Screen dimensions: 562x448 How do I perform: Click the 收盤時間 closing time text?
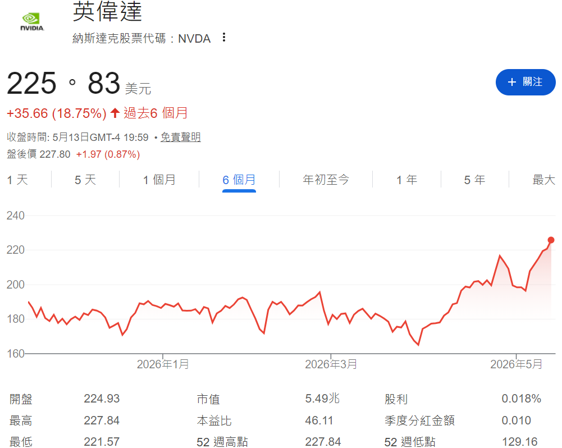point(77,137)
